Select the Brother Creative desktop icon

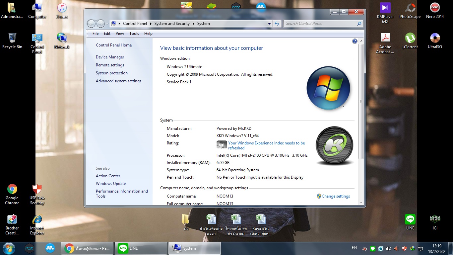click(x=12, y=225)
